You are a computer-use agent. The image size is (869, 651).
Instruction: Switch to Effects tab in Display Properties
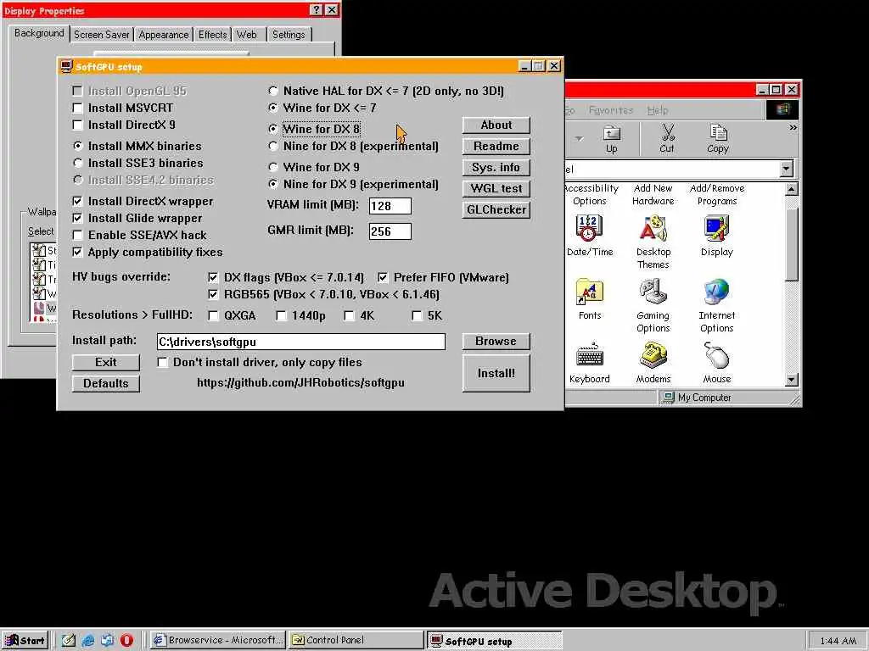coord(213,34)
